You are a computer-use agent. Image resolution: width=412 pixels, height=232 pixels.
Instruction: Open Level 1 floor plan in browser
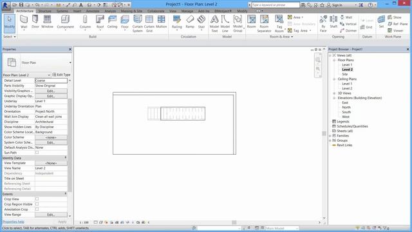pos(347,64)
